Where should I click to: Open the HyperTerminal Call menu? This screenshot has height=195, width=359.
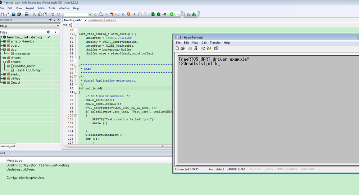point(204,43)
